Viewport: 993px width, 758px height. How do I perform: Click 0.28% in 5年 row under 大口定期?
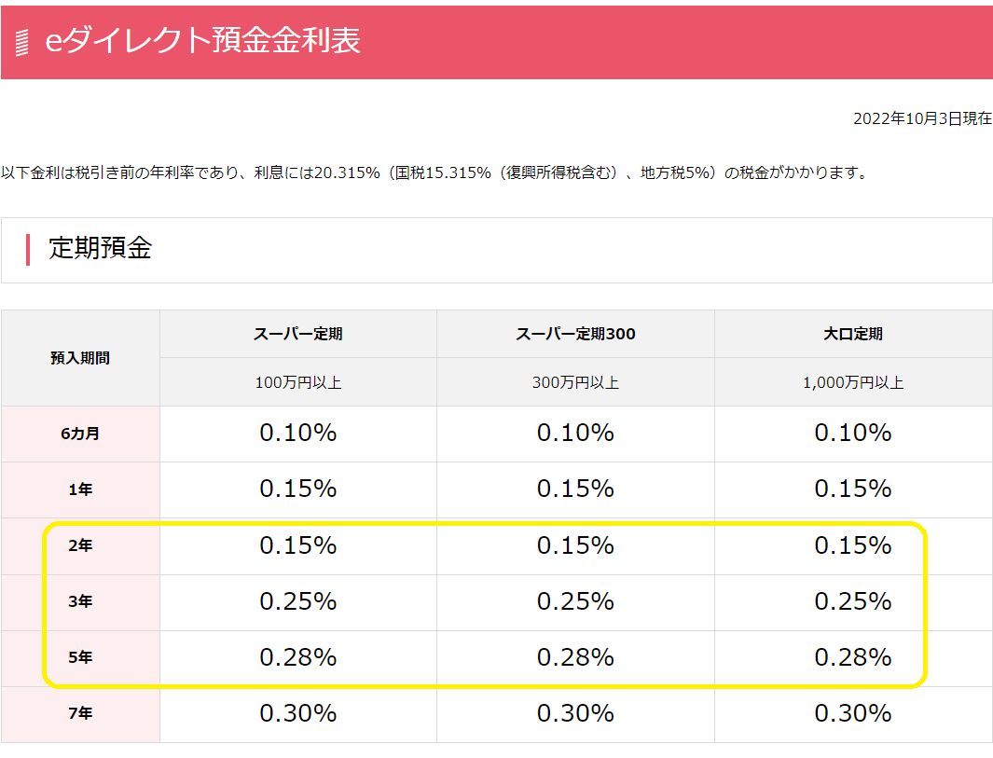coord(853,657)
